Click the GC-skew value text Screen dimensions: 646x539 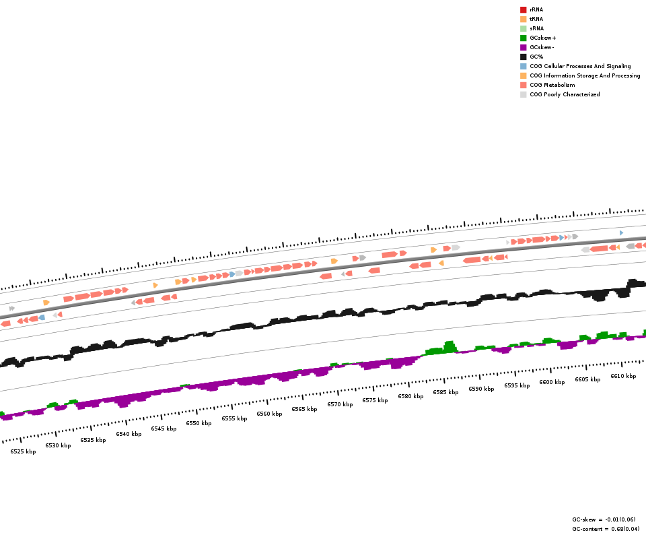(604, 520)
